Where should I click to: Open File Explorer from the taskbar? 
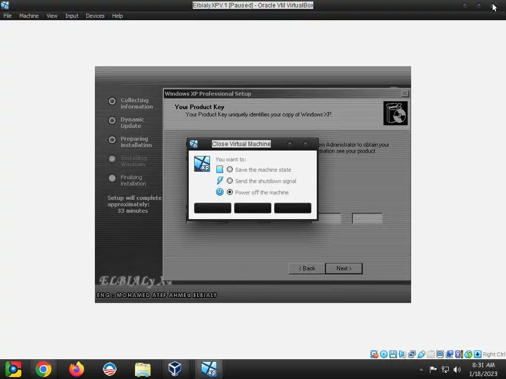tap(142, 369)
